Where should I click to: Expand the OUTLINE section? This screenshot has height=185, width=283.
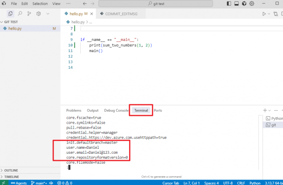tap(11, 170)
